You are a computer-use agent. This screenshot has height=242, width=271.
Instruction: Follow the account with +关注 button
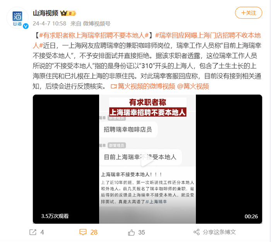249,13
